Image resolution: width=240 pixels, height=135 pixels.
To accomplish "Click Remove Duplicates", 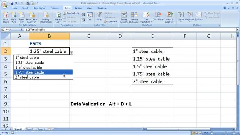I will (x=134, y=17).
